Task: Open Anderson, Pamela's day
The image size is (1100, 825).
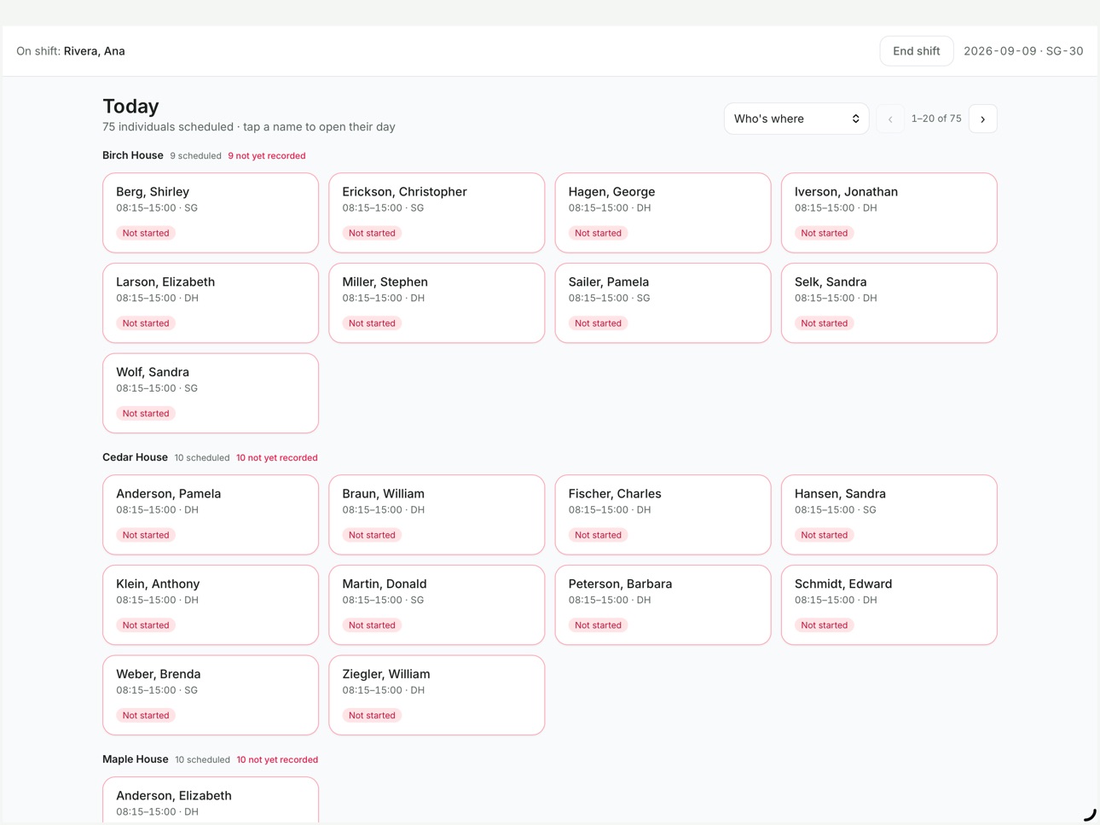Action: point(211,514)
